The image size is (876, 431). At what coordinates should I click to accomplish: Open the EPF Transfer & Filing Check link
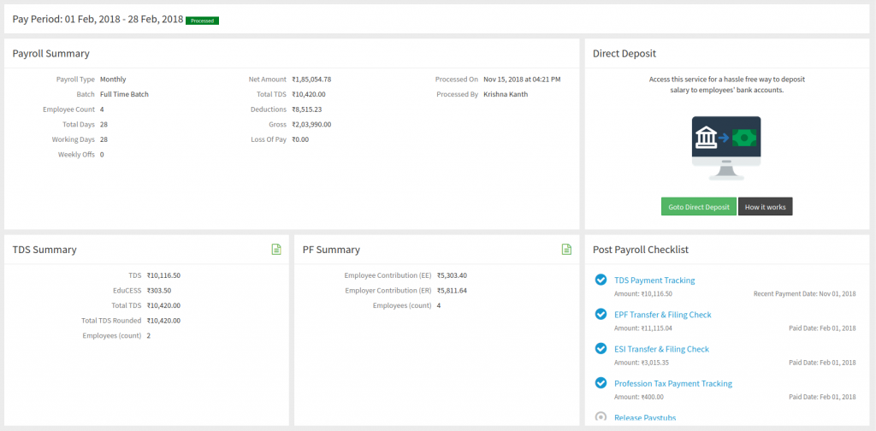pyautogui.click(x=662, y=315)
